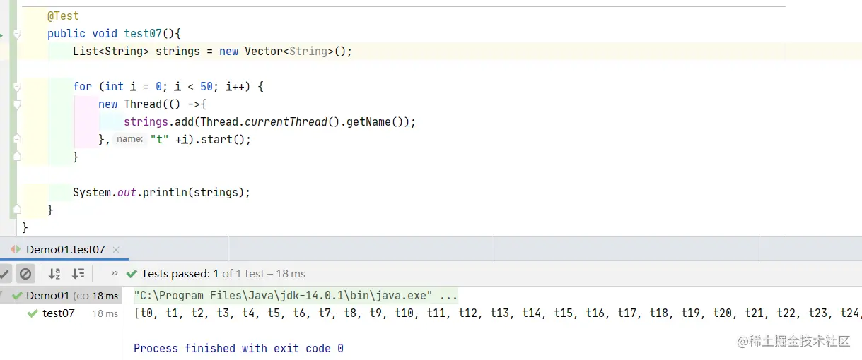The image size is (862, 360).
Task: Toggle show passed tests checkmark button
Action: pos(4,273)
